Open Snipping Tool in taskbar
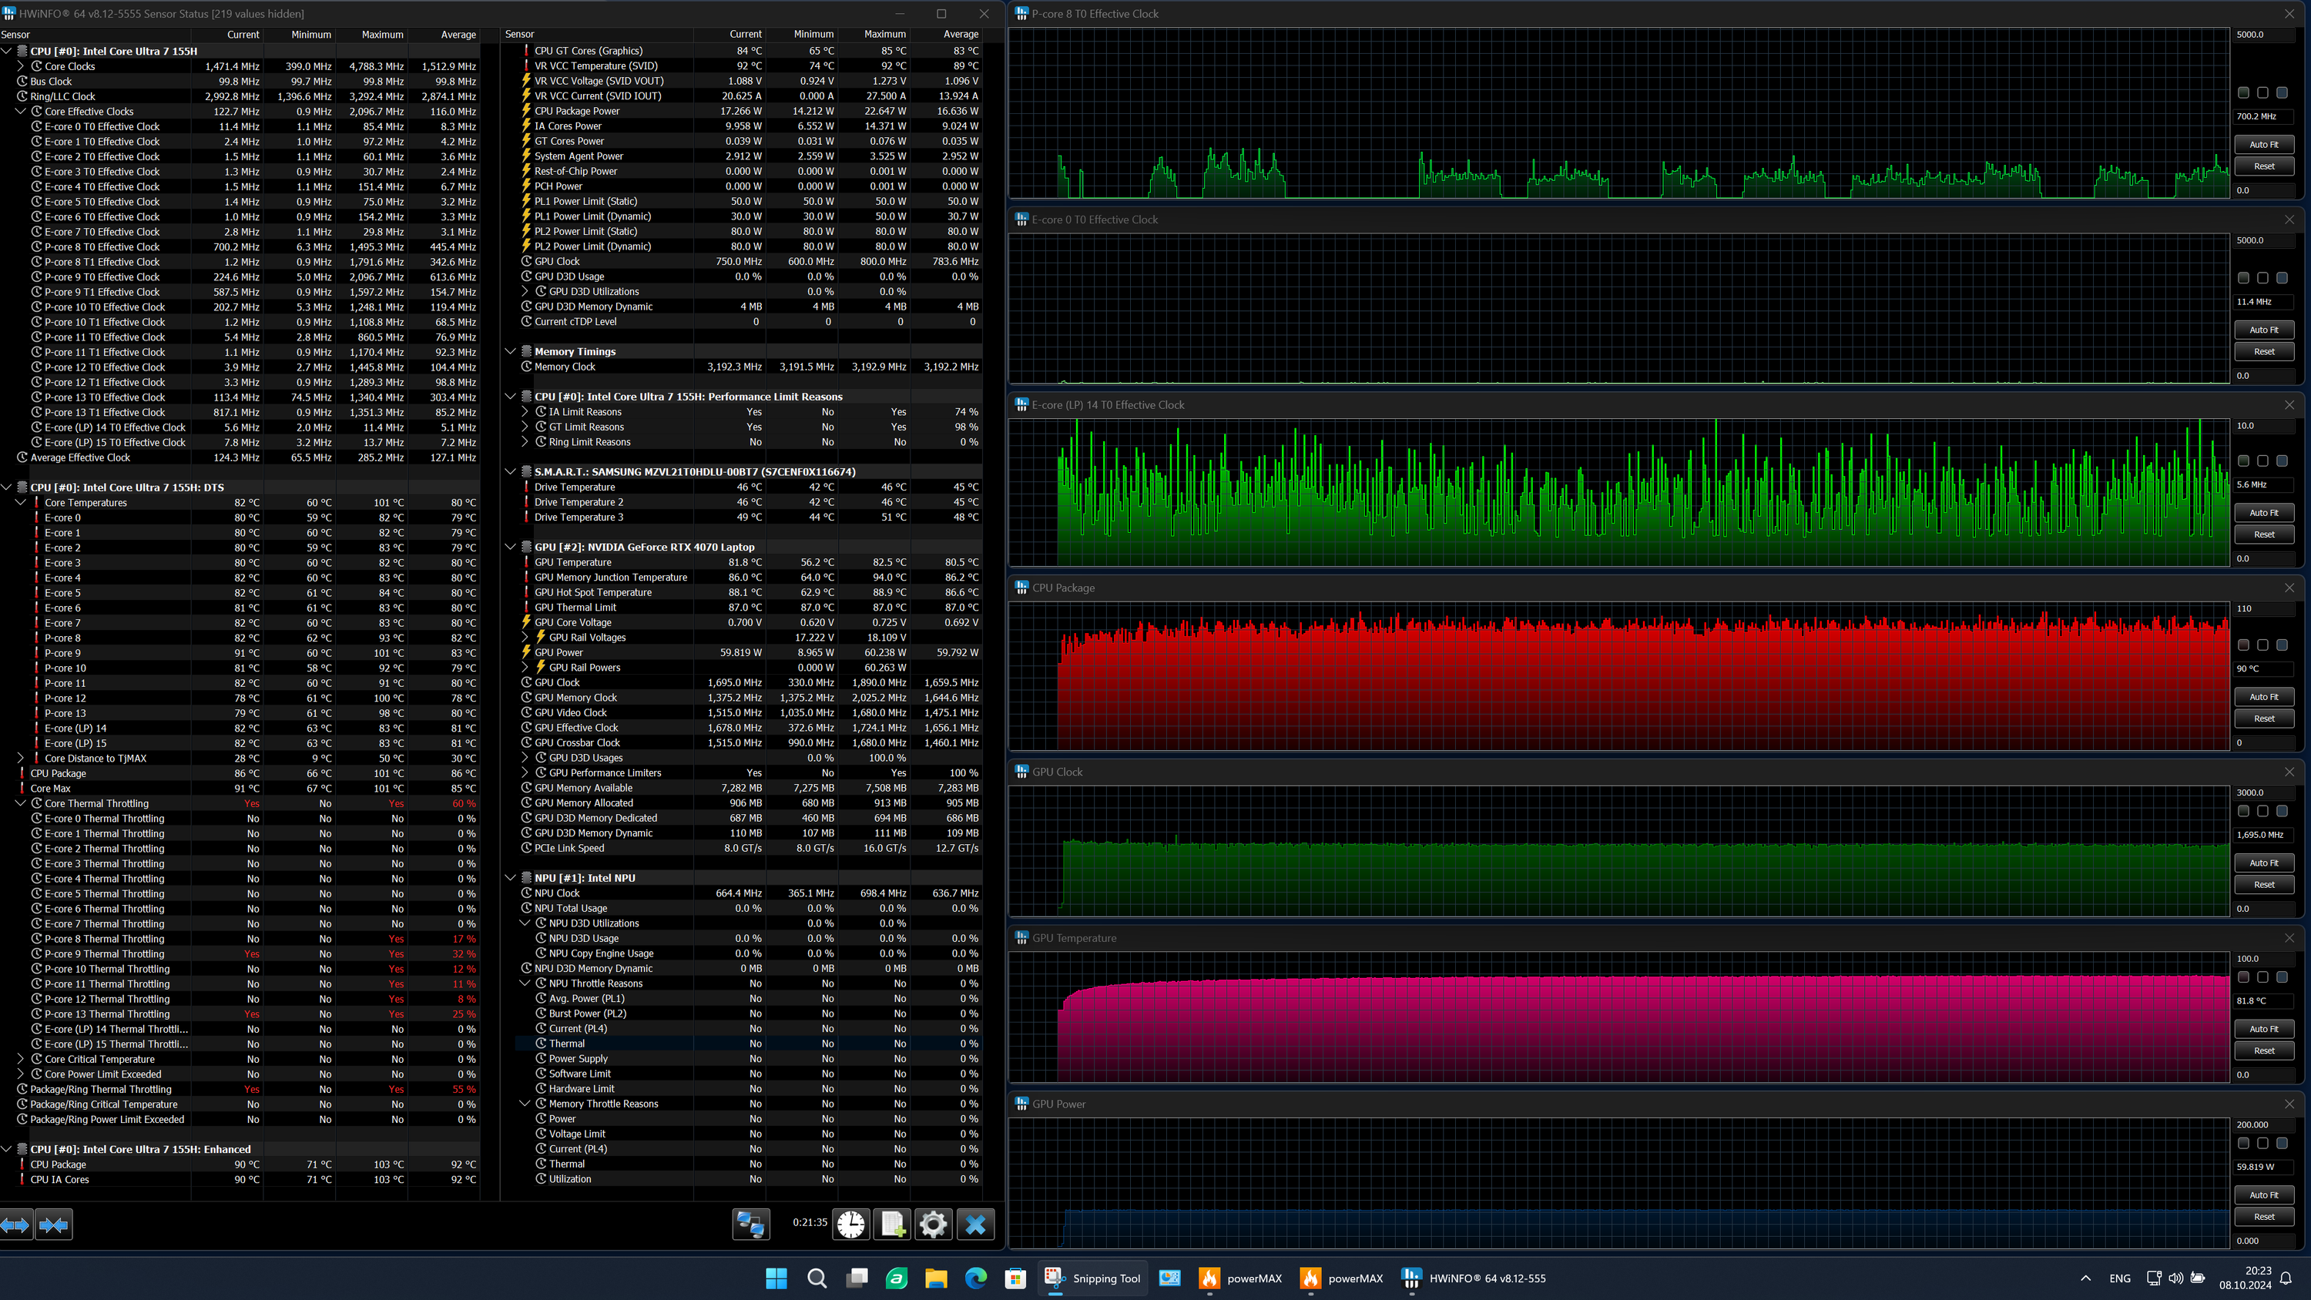This screenshot has width=2311, height=1300. [1092, 1278]
